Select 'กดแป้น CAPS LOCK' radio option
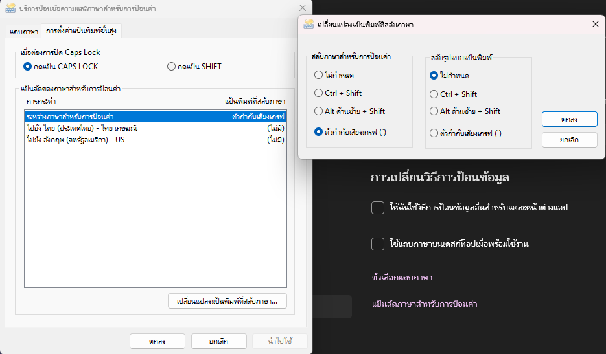 pyautogui.click(x=61, y=67)
